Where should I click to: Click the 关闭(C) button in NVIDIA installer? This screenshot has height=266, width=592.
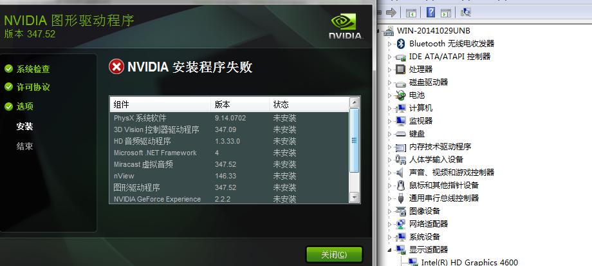pos(334,254)
